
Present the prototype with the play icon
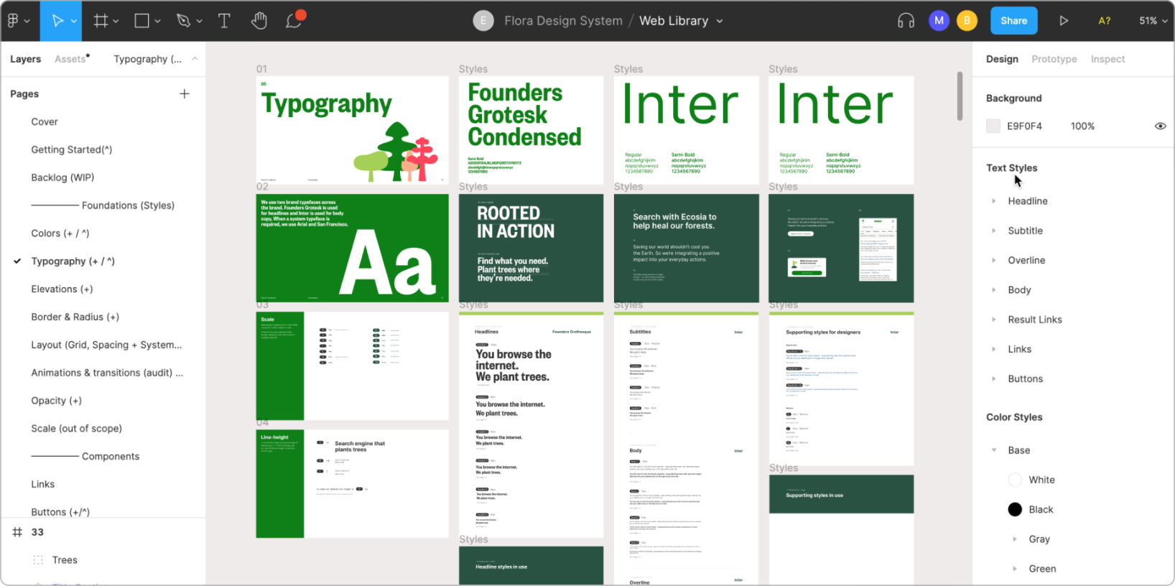coord(1064,21)
